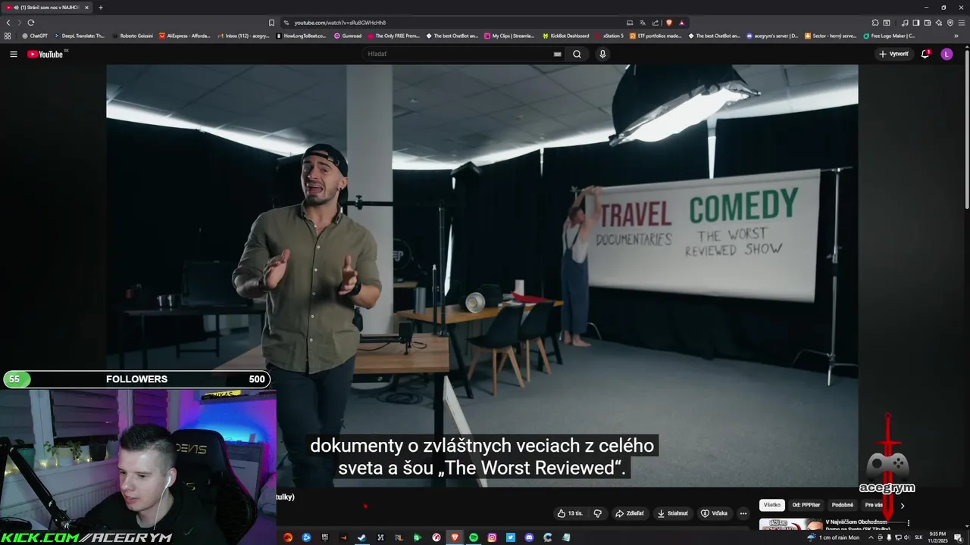Open more actions three-dot menu under video
The width and height of the screenshot is (970, 545).
coord(743,513)
